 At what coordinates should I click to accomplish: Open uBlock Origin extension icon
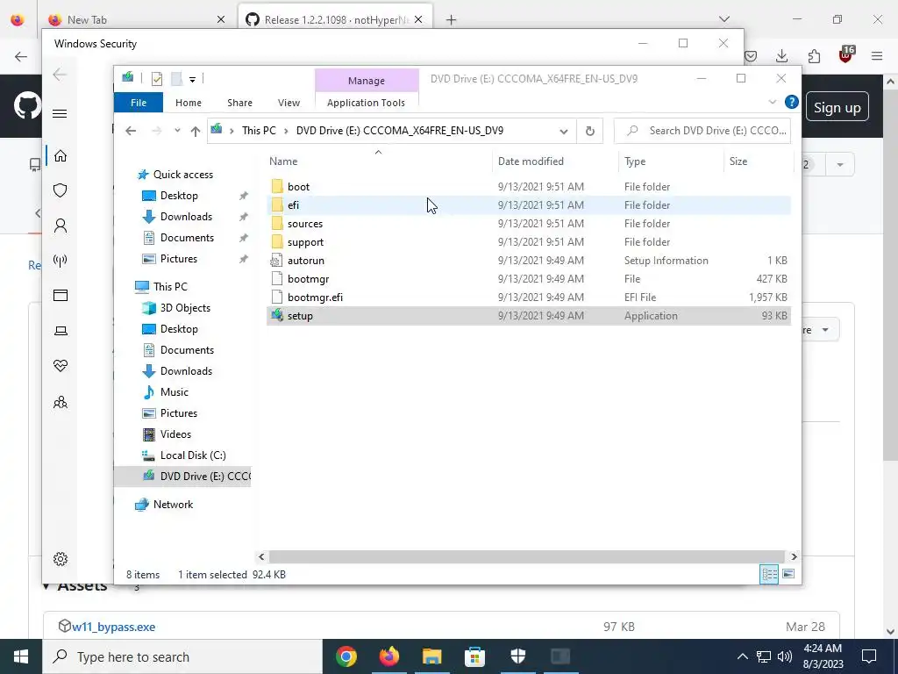[x=846, y=54]
